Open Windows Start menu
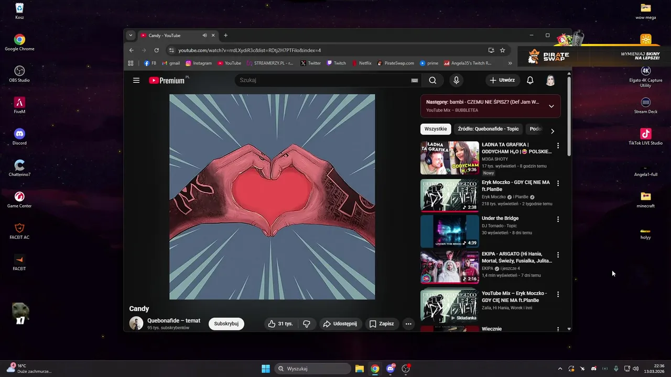671x377 pixels. coord(266,369)
